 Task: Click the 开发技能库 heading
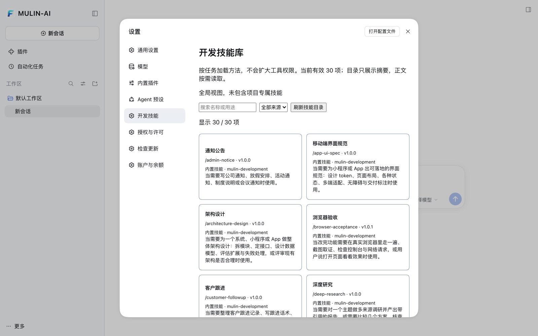tap(221, 52)
